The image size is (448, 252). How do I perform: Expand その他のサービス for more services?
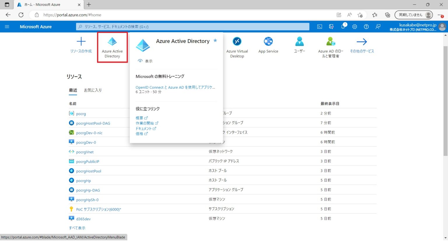point(362,47)
